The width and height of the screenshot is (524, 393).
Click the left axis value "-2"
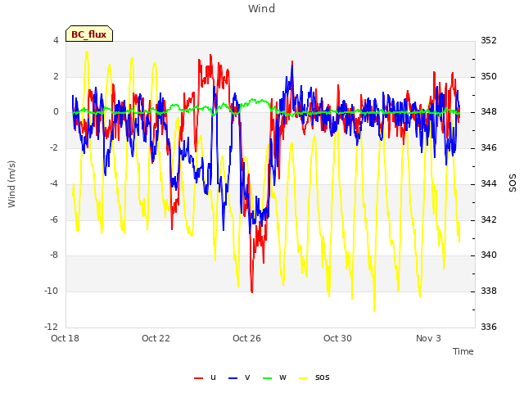[x=54, y=147]
